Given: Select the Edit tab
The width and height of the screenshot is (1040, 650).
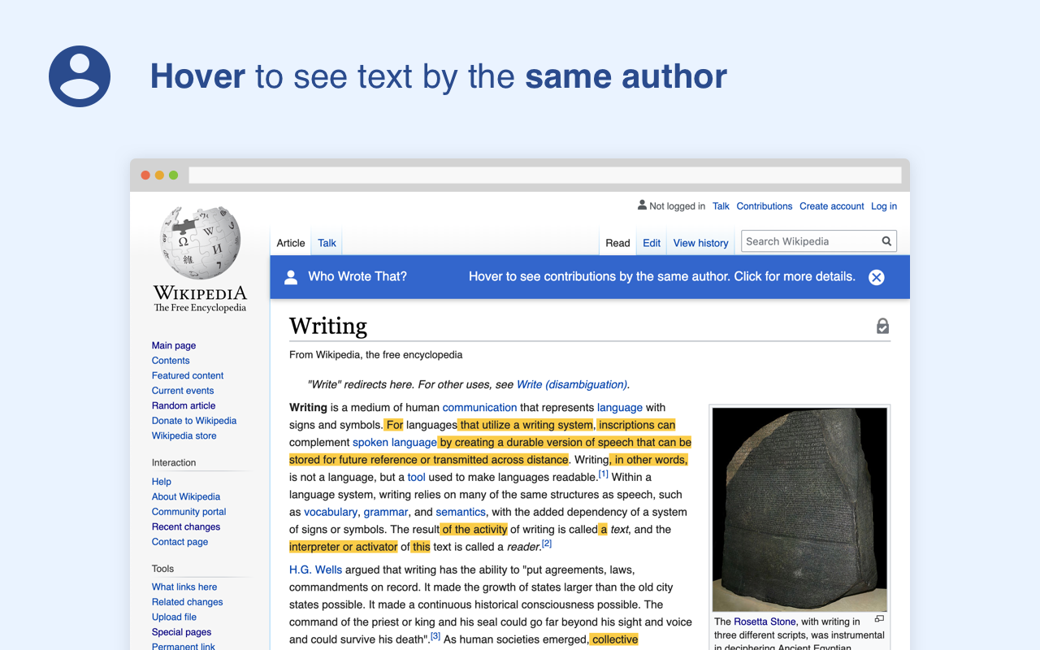Looking at the screenshot, I should 651,242.
